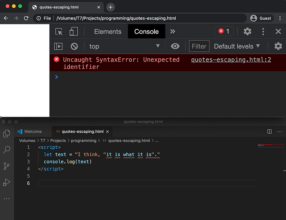Open the quotes-escaping.html:2 source link

(x=231, y=59)
